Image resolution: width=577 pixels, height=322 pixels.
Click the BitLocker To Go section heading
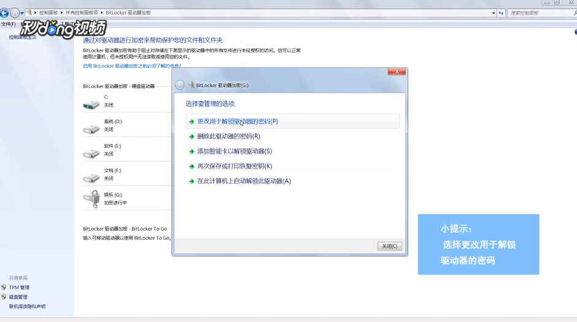[125, 229]
